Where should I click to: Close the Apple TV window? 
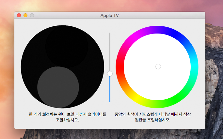tap(19, 15)
